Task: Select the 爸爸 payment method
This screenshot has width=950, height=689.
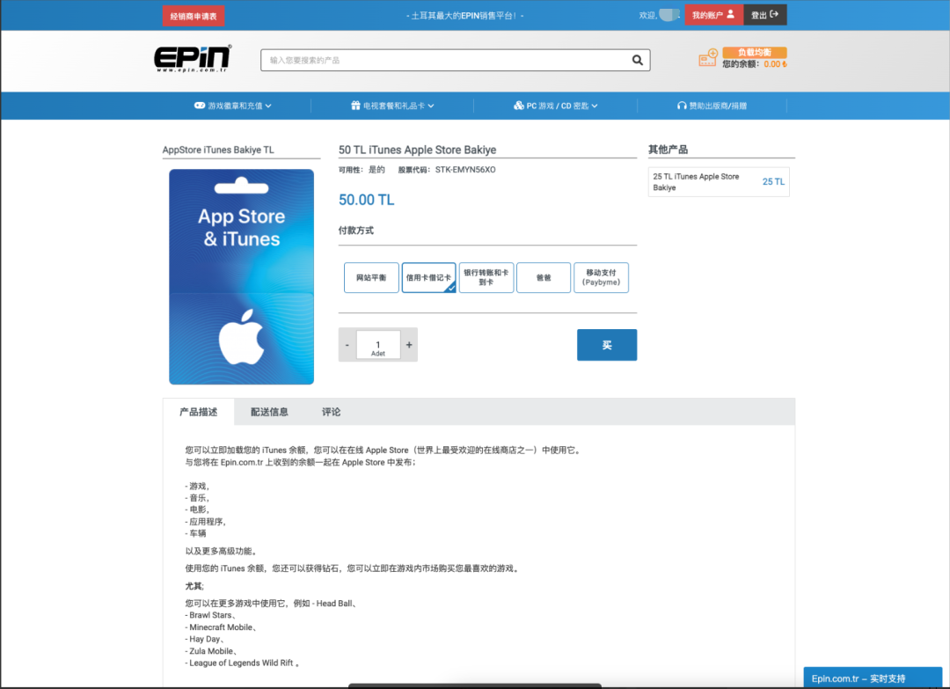Action: 544,277
